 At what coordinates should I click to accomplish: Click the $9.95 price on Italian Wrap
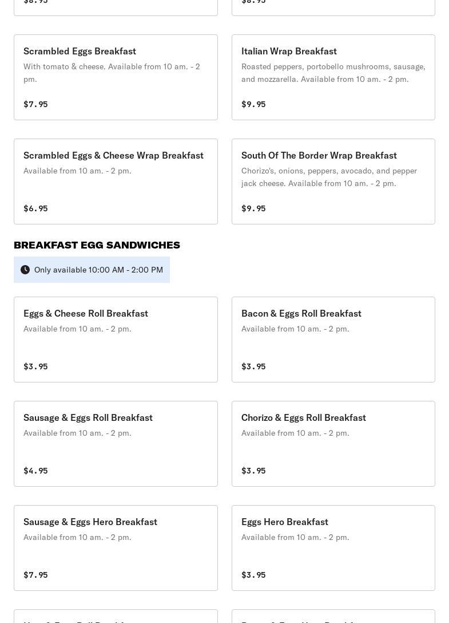coord(253,104)
